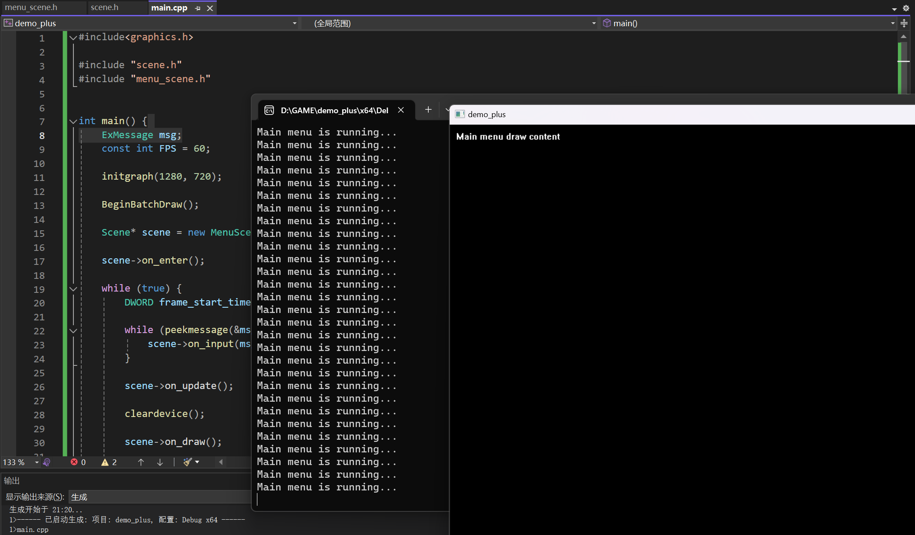Screen dimensions: 915x535
Task: Open the 全局范围 scope dropdown
Action: [594, 23]
